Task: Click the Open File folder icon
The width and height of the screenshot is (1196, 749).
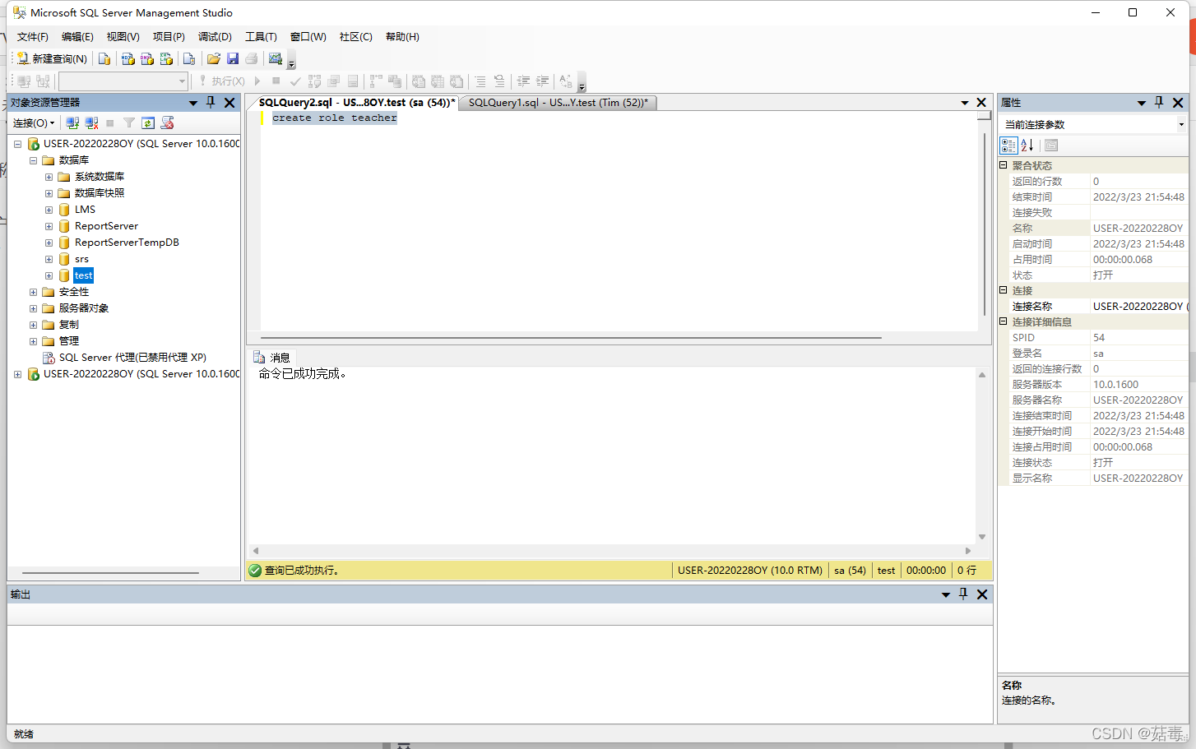Action: 214,58
